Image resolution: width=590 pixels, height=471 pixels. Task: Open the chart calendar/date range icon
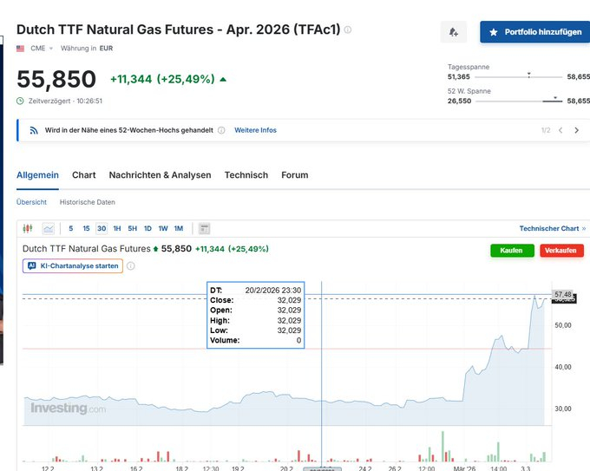pos(205,228)
